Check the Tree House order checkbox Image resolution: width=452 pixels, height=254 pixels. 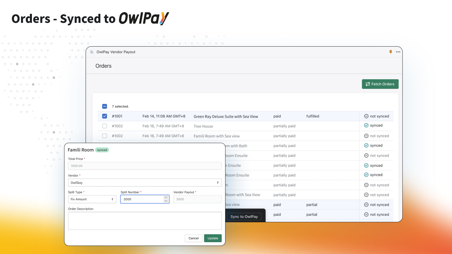tap(105, 126)
